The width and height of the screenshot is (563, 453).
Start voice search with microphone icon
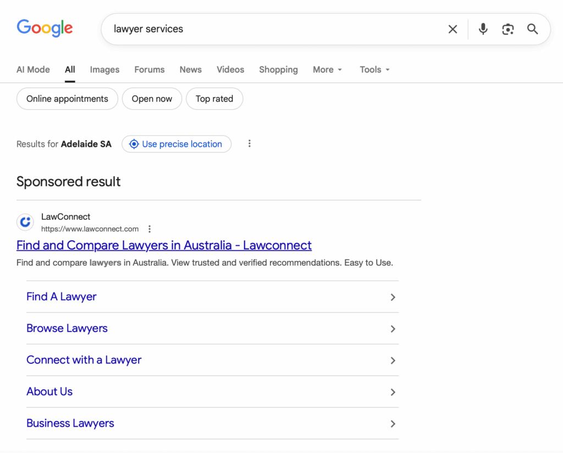(483, 29)
